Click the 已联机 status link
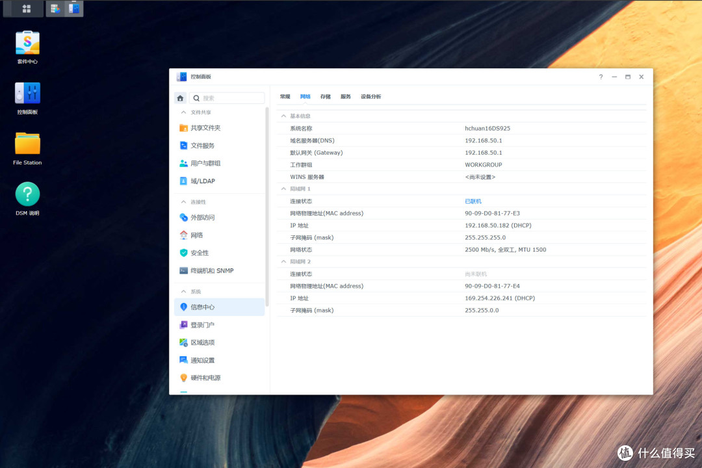Viewport: 702px width, 468px height. click(473, 201)
